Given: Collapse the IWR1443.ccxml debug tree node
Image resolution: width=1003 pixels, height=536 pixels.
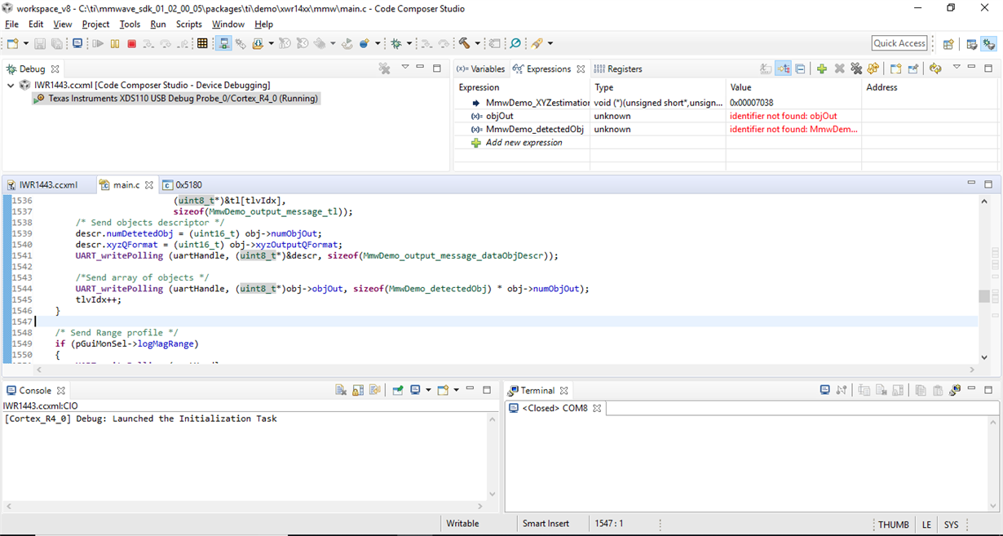Looking at the screenshot, I should click(11, 85).
